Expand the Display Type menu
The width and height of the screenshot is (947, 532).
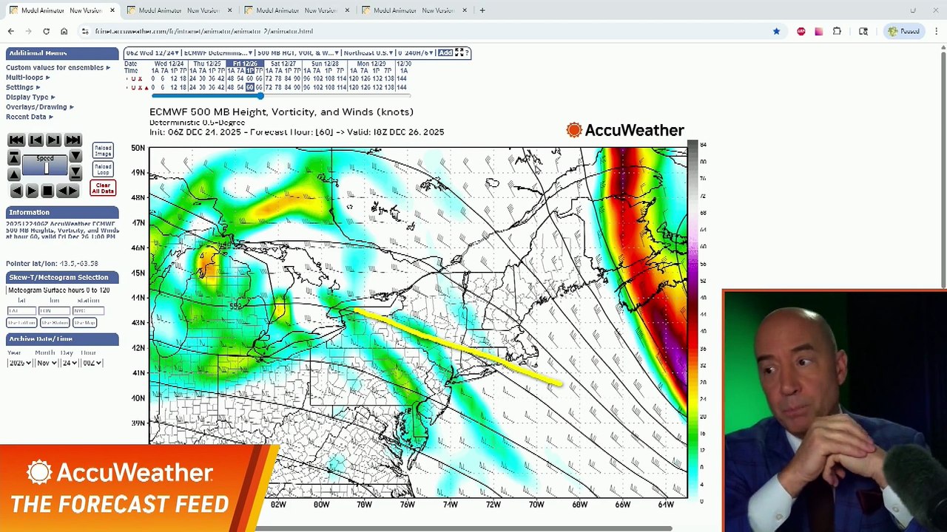30,97
